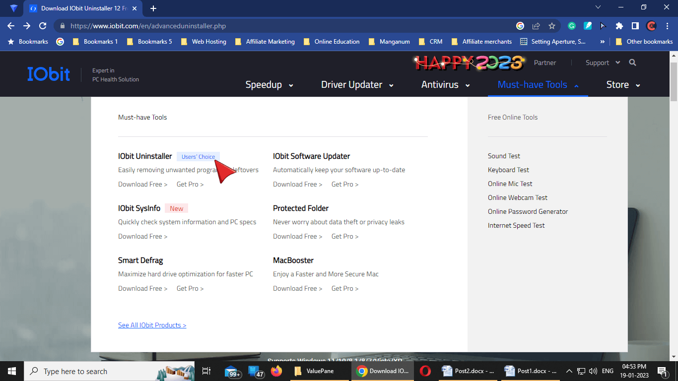Image resolution: width=678 pixels, height=381 pixels.
Task: Open the Online Password Generator link
Action: 528,211
